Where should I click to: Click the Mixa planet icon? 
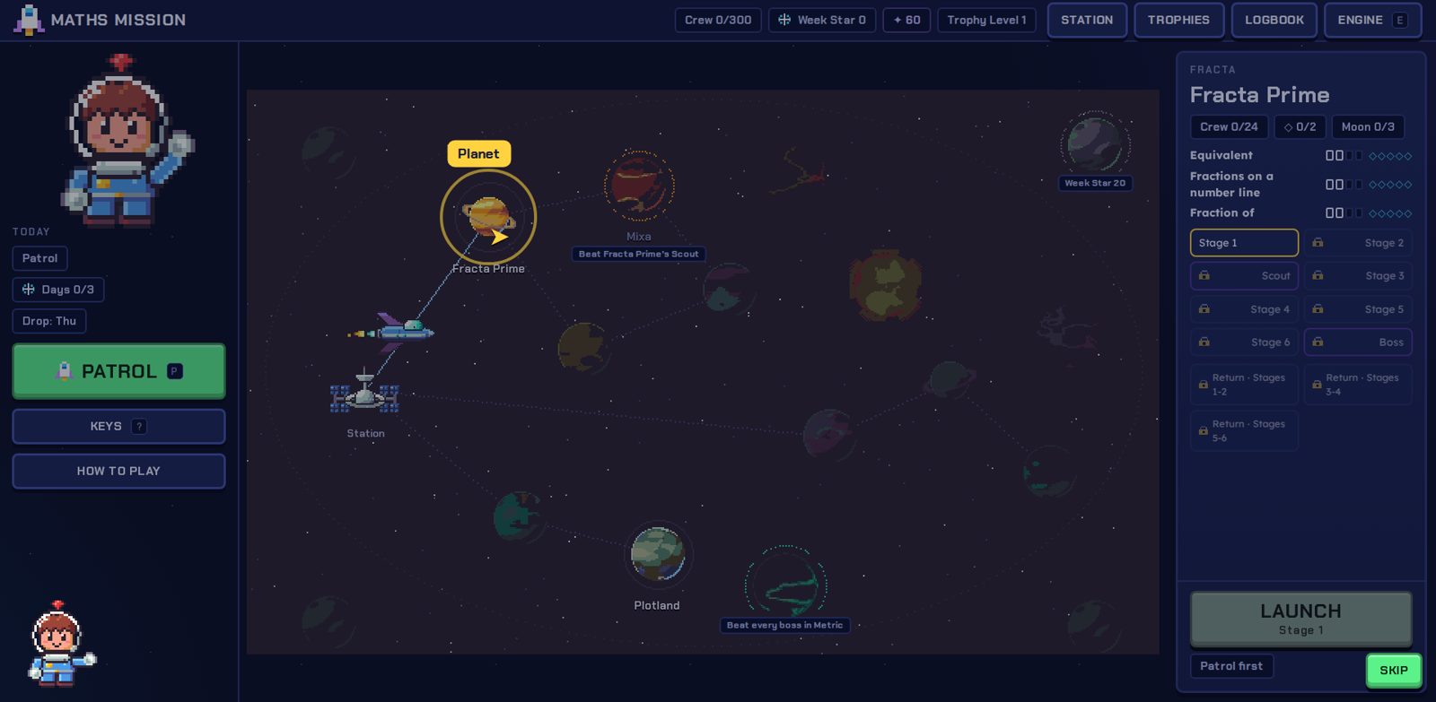click(x=639, y=186)
